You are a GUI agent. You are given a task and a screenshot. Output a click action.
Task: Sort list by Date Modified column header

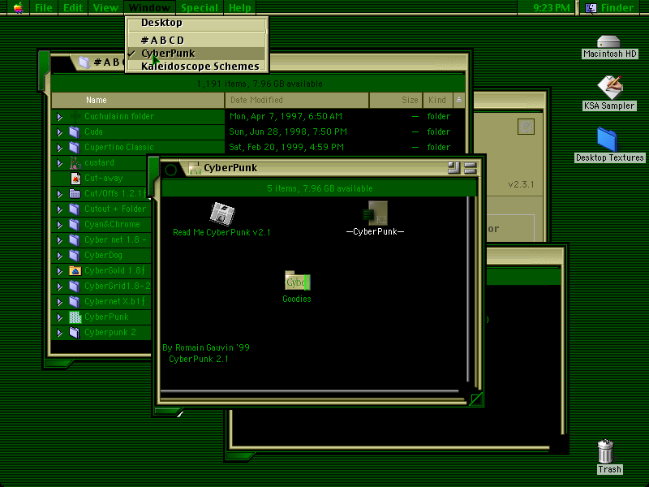pos(297,100)
